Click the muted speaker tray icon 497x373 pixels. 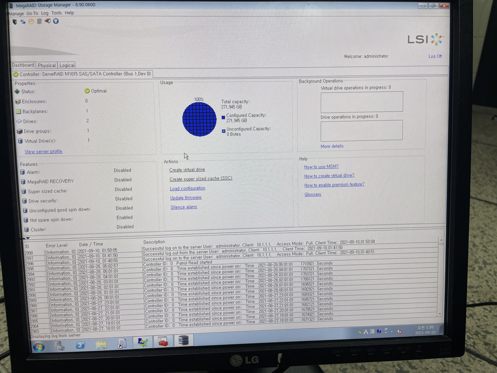399,331
